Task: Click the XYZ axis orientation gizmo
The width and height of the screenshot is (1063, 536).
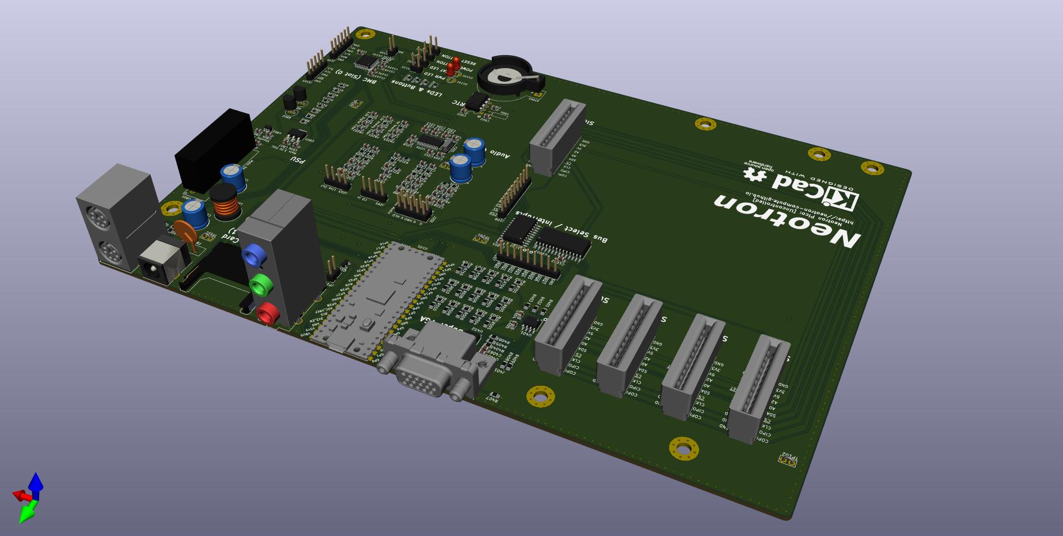Action: click(x=28, y=497)
